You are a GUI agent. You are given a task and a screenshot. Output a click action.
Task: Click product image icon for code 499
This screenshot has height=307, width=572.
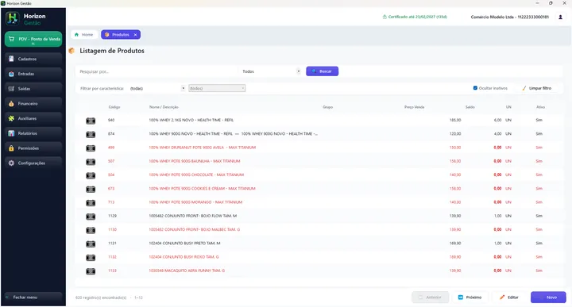[91, 148]
